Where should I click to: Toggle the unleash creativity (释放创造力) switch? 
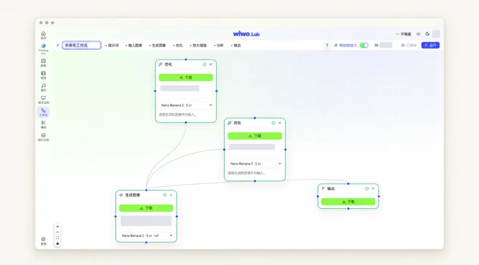click(x=364, y=45)
